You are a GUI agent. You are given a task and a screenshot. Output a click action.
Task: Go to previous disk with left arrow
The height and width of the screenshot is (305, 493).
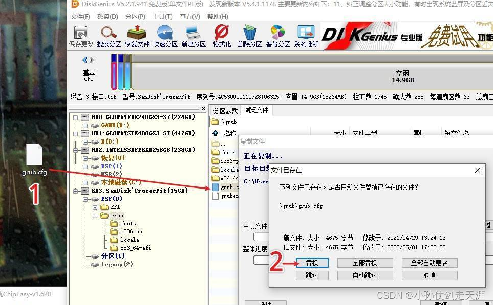point(84,60)
